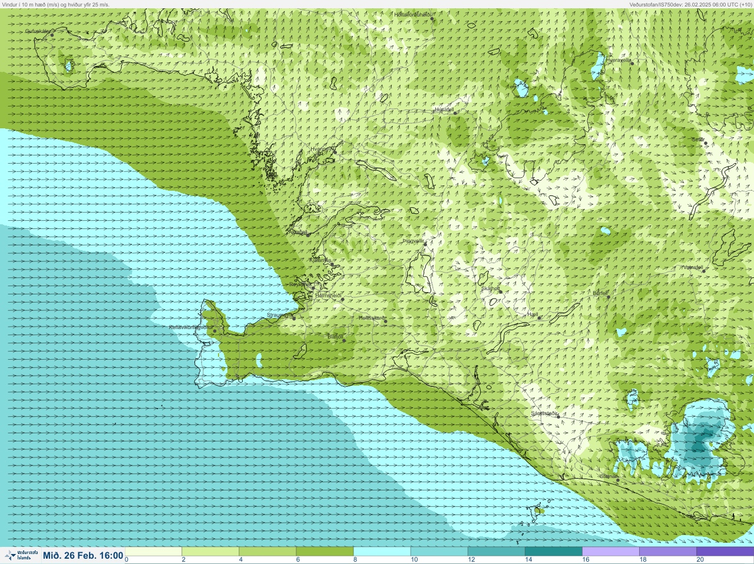The height and width of the screenshot is (564, 754).
Task: Click the date label Mið. 26 Feb. 16:00
Action: [83, 556]
